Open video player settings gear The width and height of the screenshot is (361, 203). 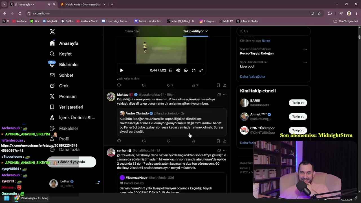[186, 70]
